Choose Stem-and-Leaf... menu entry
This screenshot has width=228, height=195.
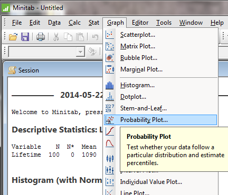click(x=160, y=108)
